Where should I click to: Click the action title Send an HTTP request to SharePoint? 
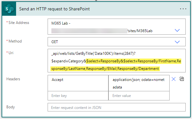(55, 9)
